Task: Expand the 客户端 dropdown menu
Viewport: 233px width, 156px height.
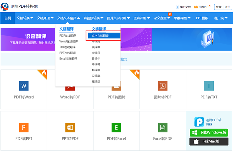Action: click(x=221, y=18)
